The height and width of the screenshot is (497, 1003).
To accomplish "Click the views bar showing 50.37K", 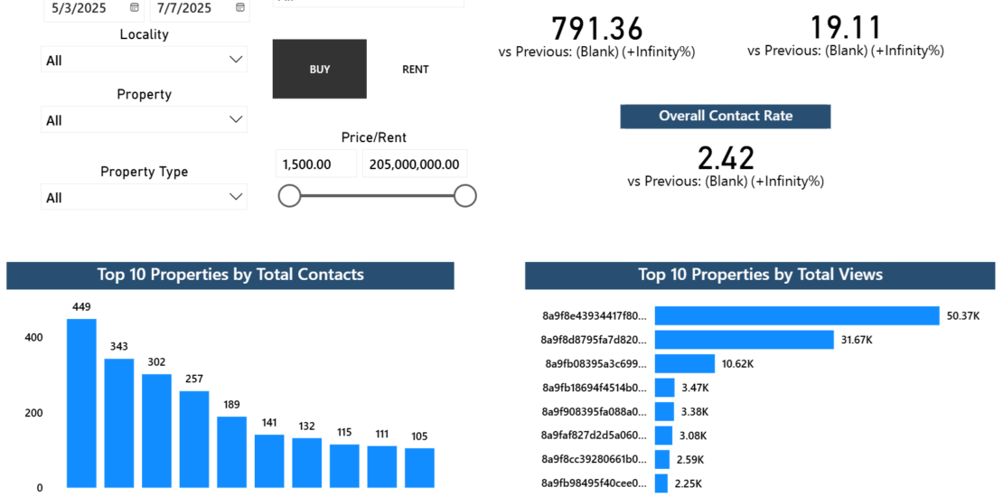I will pos(797,315).
